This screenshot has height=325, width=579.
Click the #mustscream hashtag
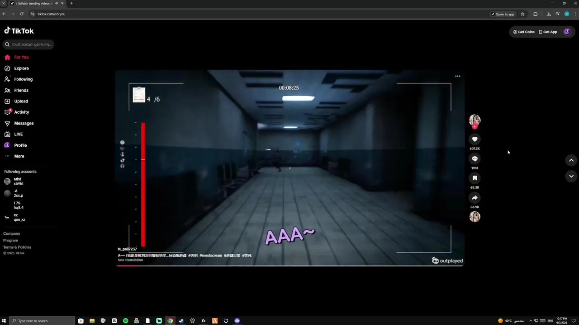(x=211, y=255)
